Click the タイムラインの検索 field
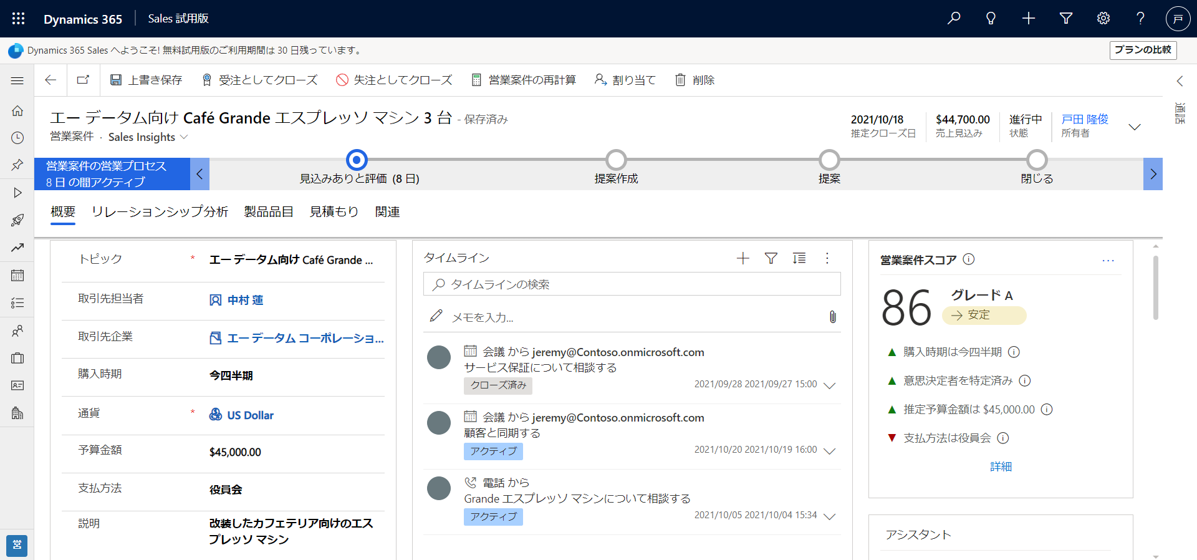 pos(632,284)
